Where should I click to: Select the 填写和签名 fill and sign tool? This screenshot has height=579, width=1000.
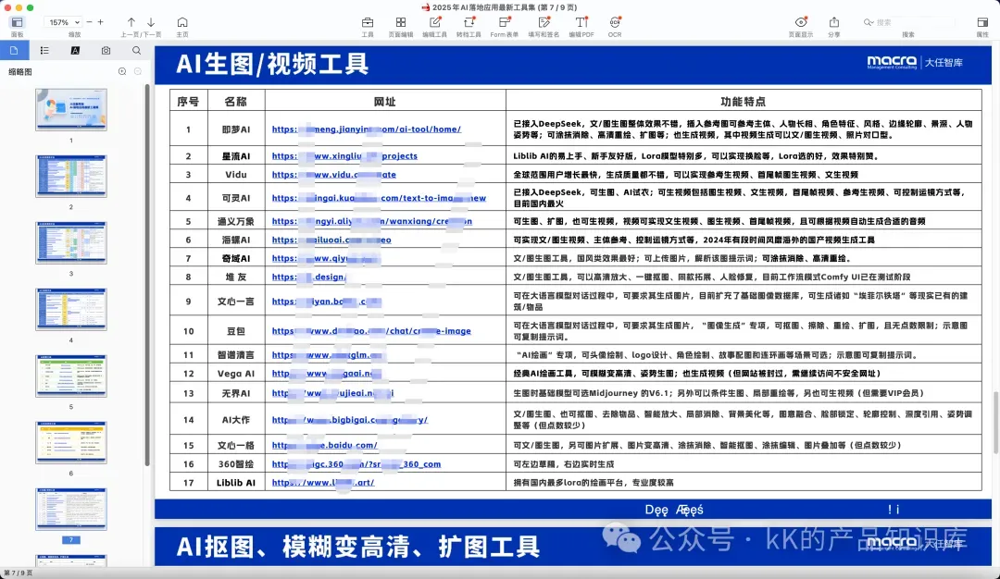544,22
